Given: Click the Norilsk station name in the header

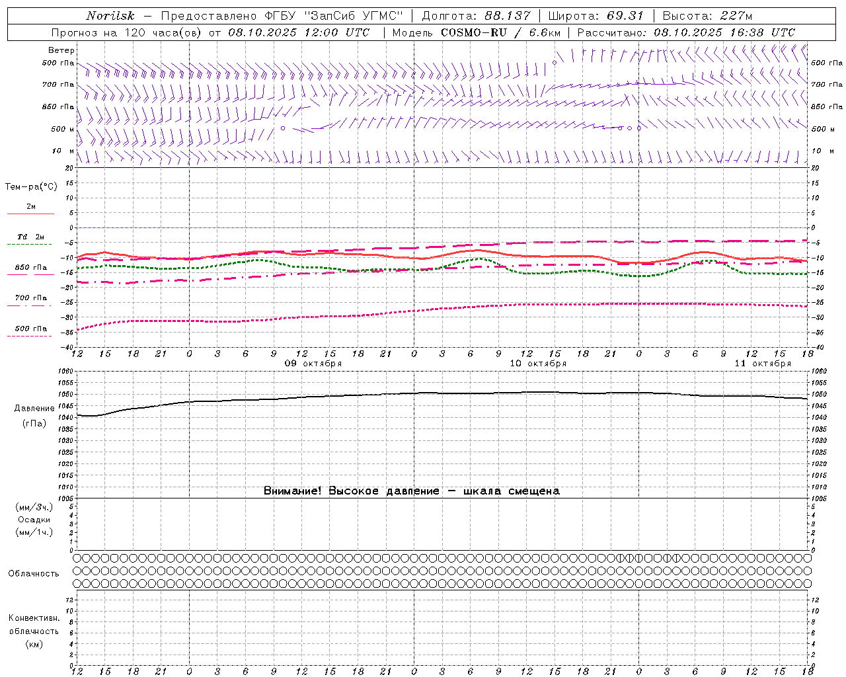Looking at the screenshot, I should click(110, 16).
